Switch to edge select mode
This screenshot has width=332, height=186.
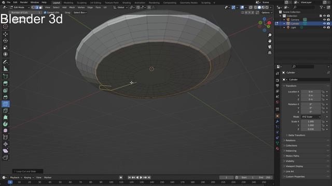pos(37,7)
